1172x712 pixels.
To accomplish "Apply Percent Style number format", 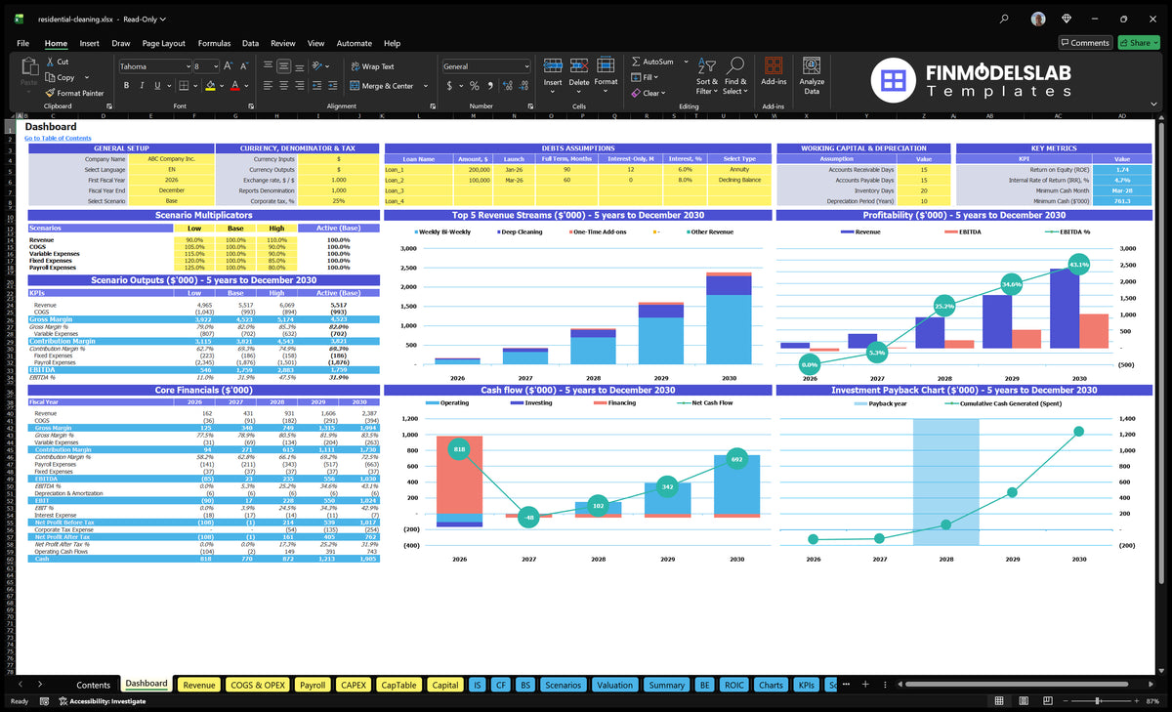I will [x=475, y=86].
